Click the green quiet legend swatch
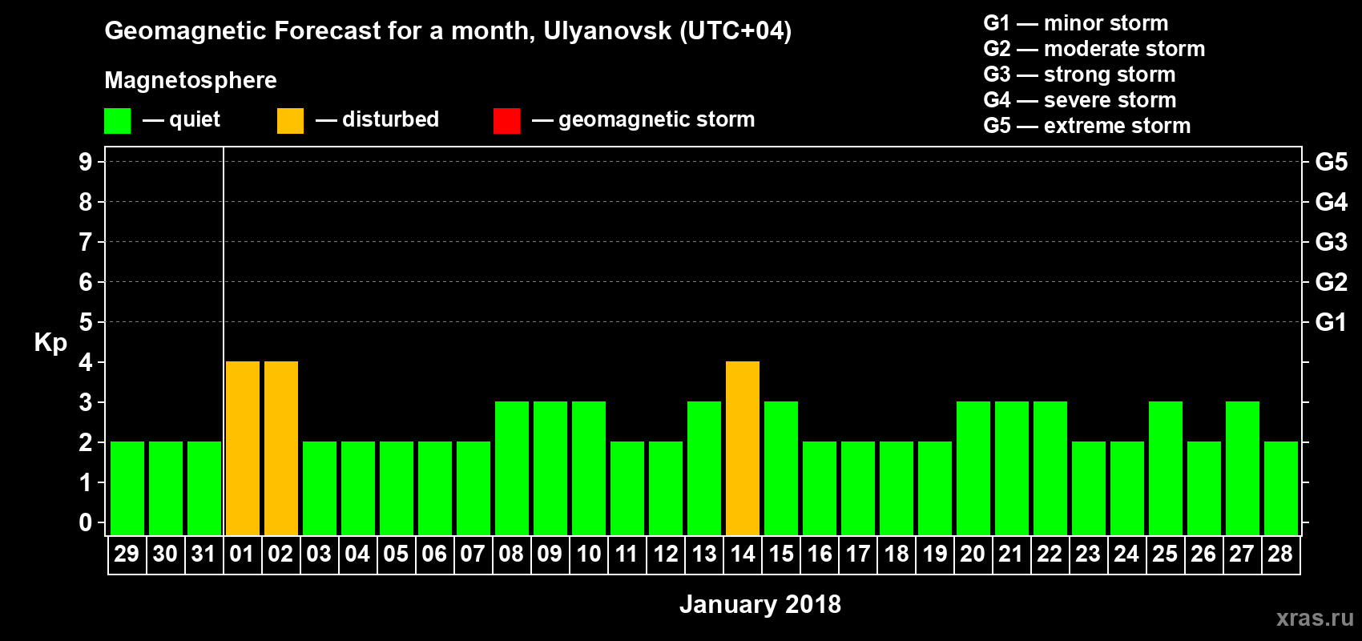This screenshot has height=641, width=1362. click(118, 121)
